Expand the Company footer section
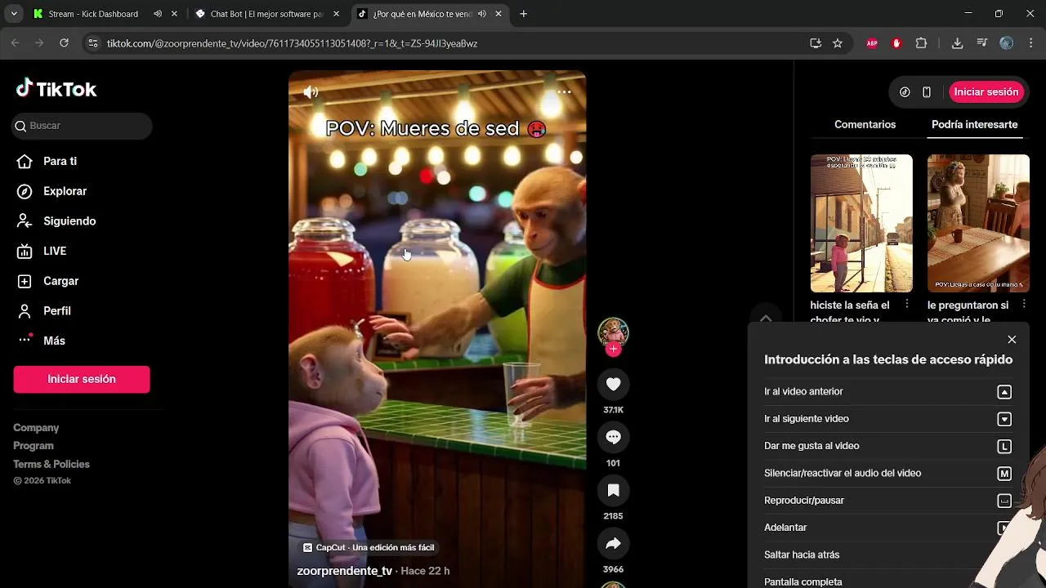 coord(36,428)
